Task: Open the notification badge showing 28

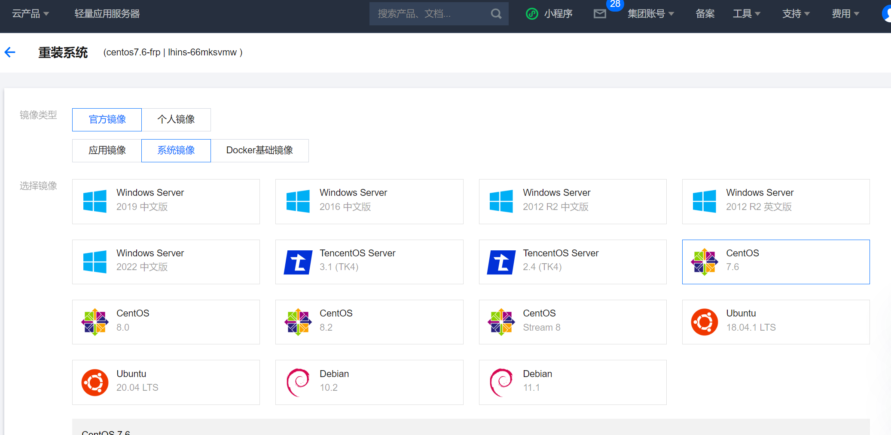Action: [615, 4]
